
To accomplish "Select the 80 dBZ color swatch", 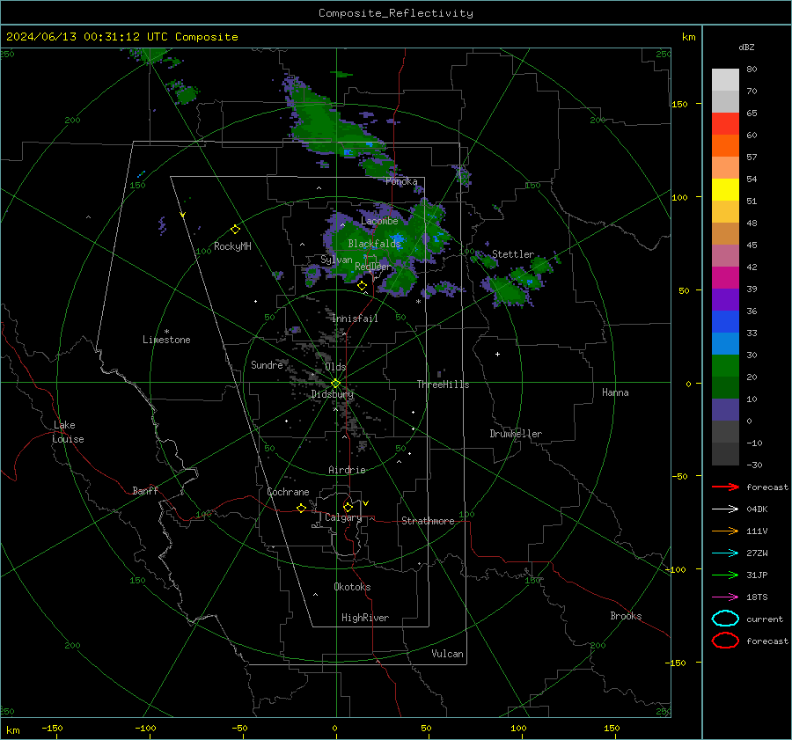I will [x=725, y=79].
